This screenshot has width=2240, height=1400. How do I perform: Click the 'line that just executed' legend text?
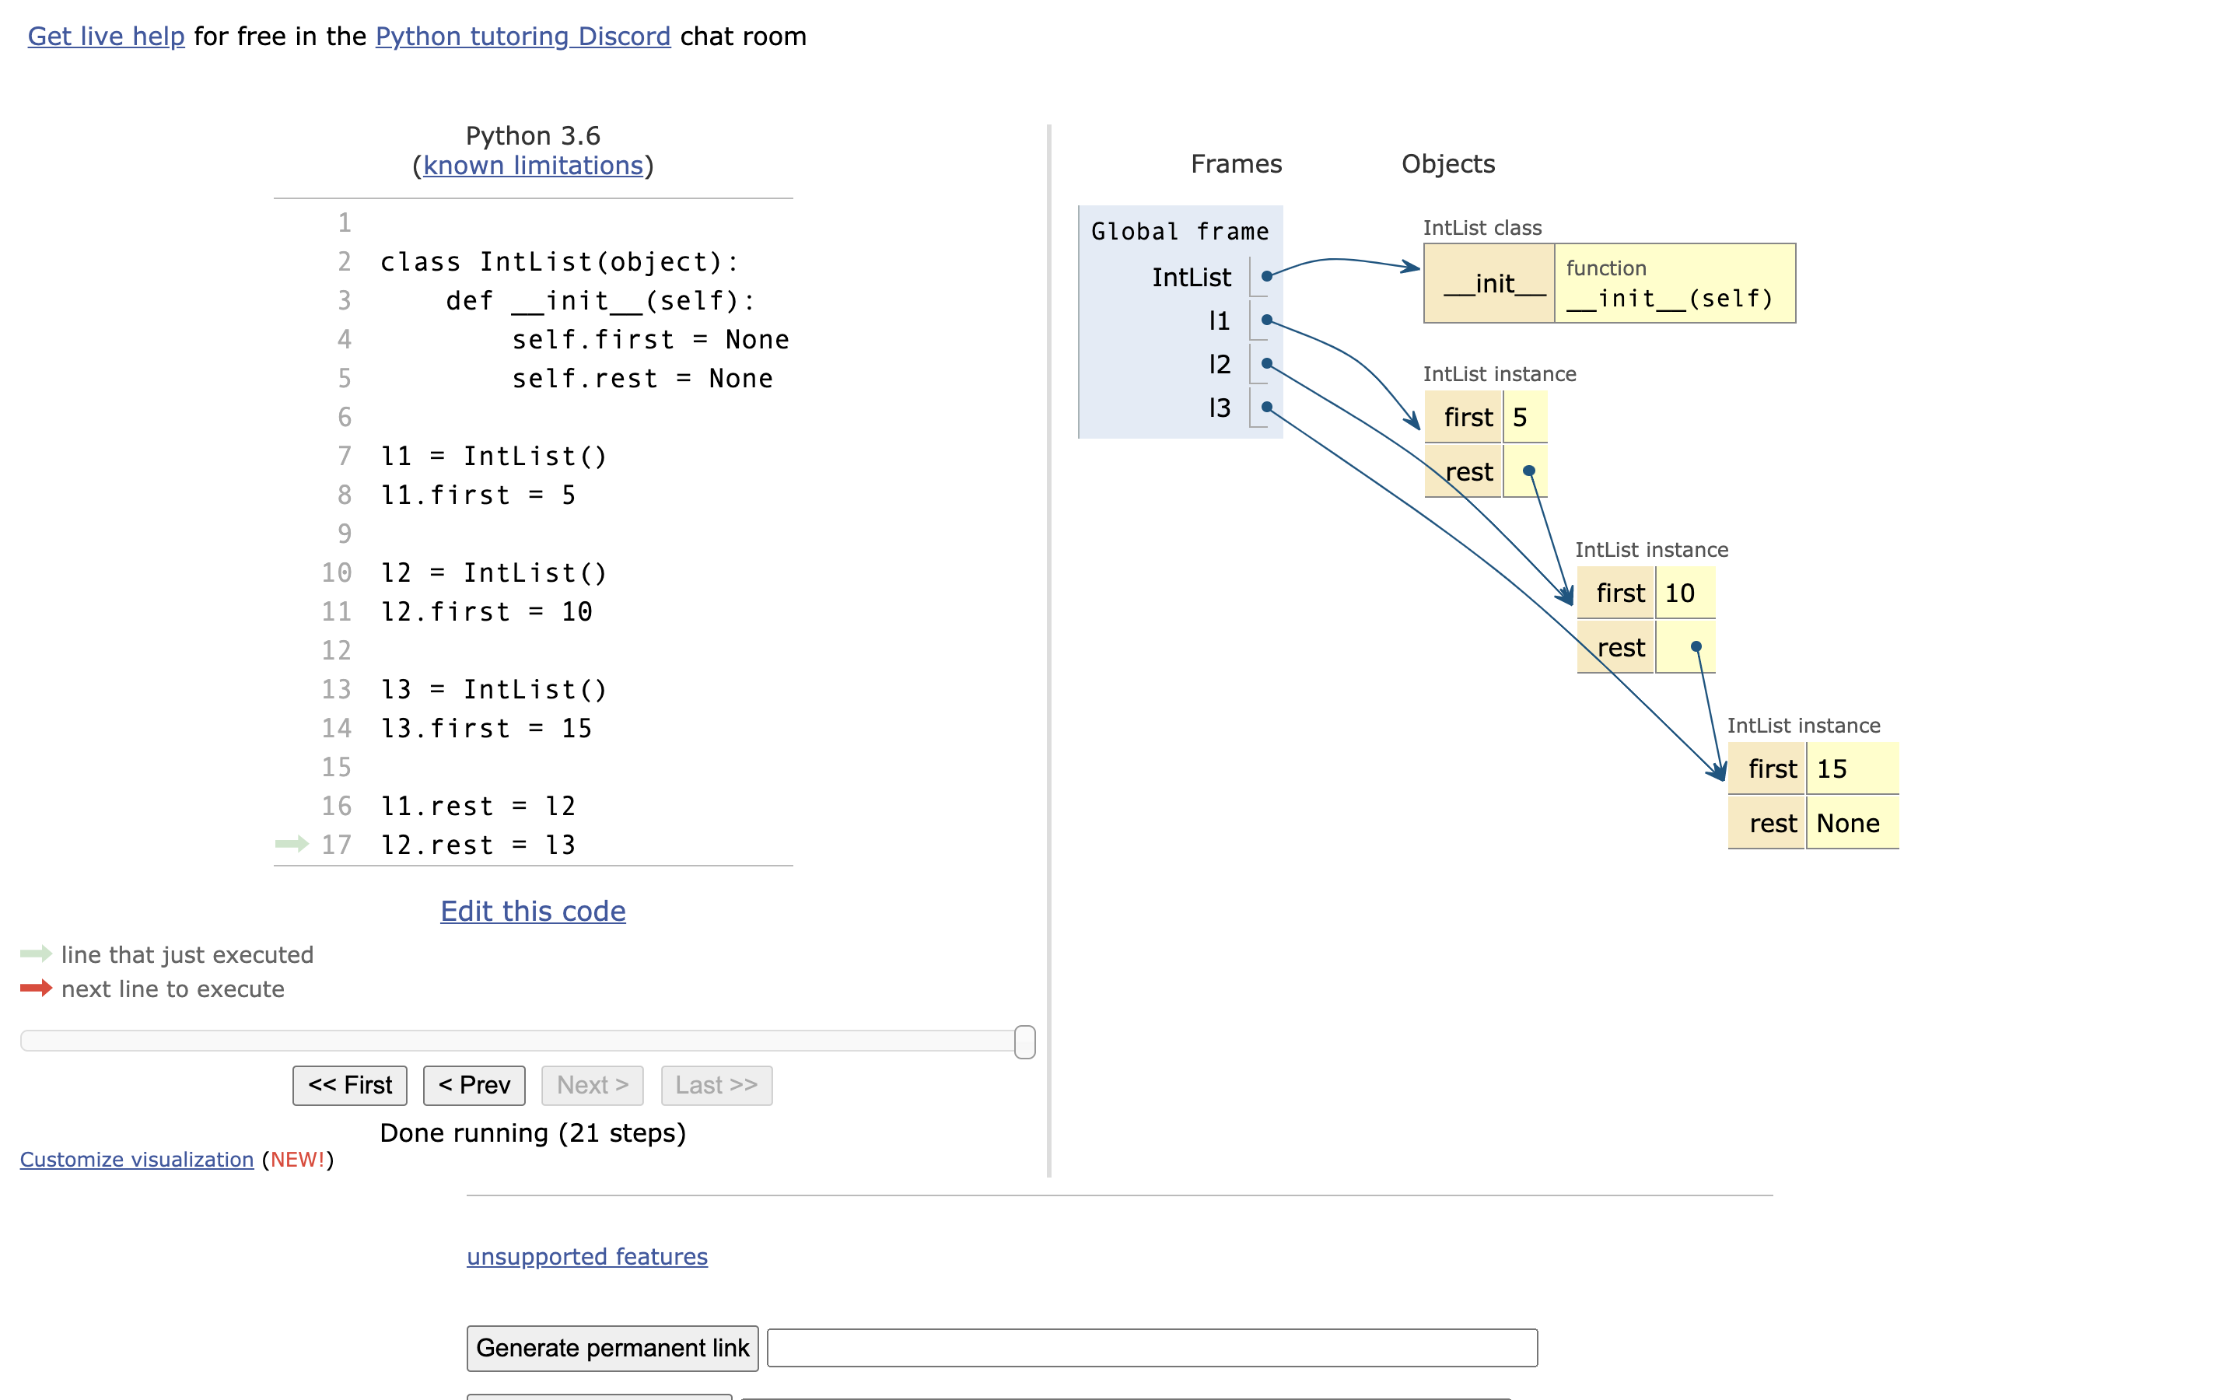(187, 954)
